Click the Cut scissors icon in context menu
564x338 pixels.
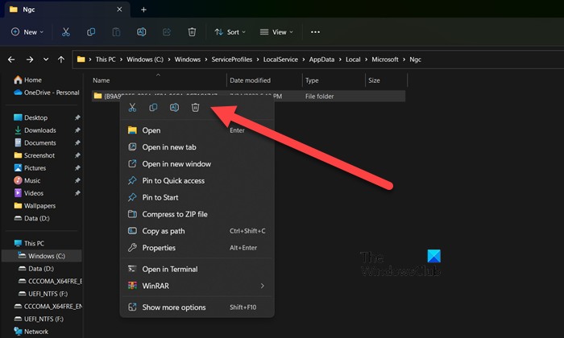(x=132, y=108)
